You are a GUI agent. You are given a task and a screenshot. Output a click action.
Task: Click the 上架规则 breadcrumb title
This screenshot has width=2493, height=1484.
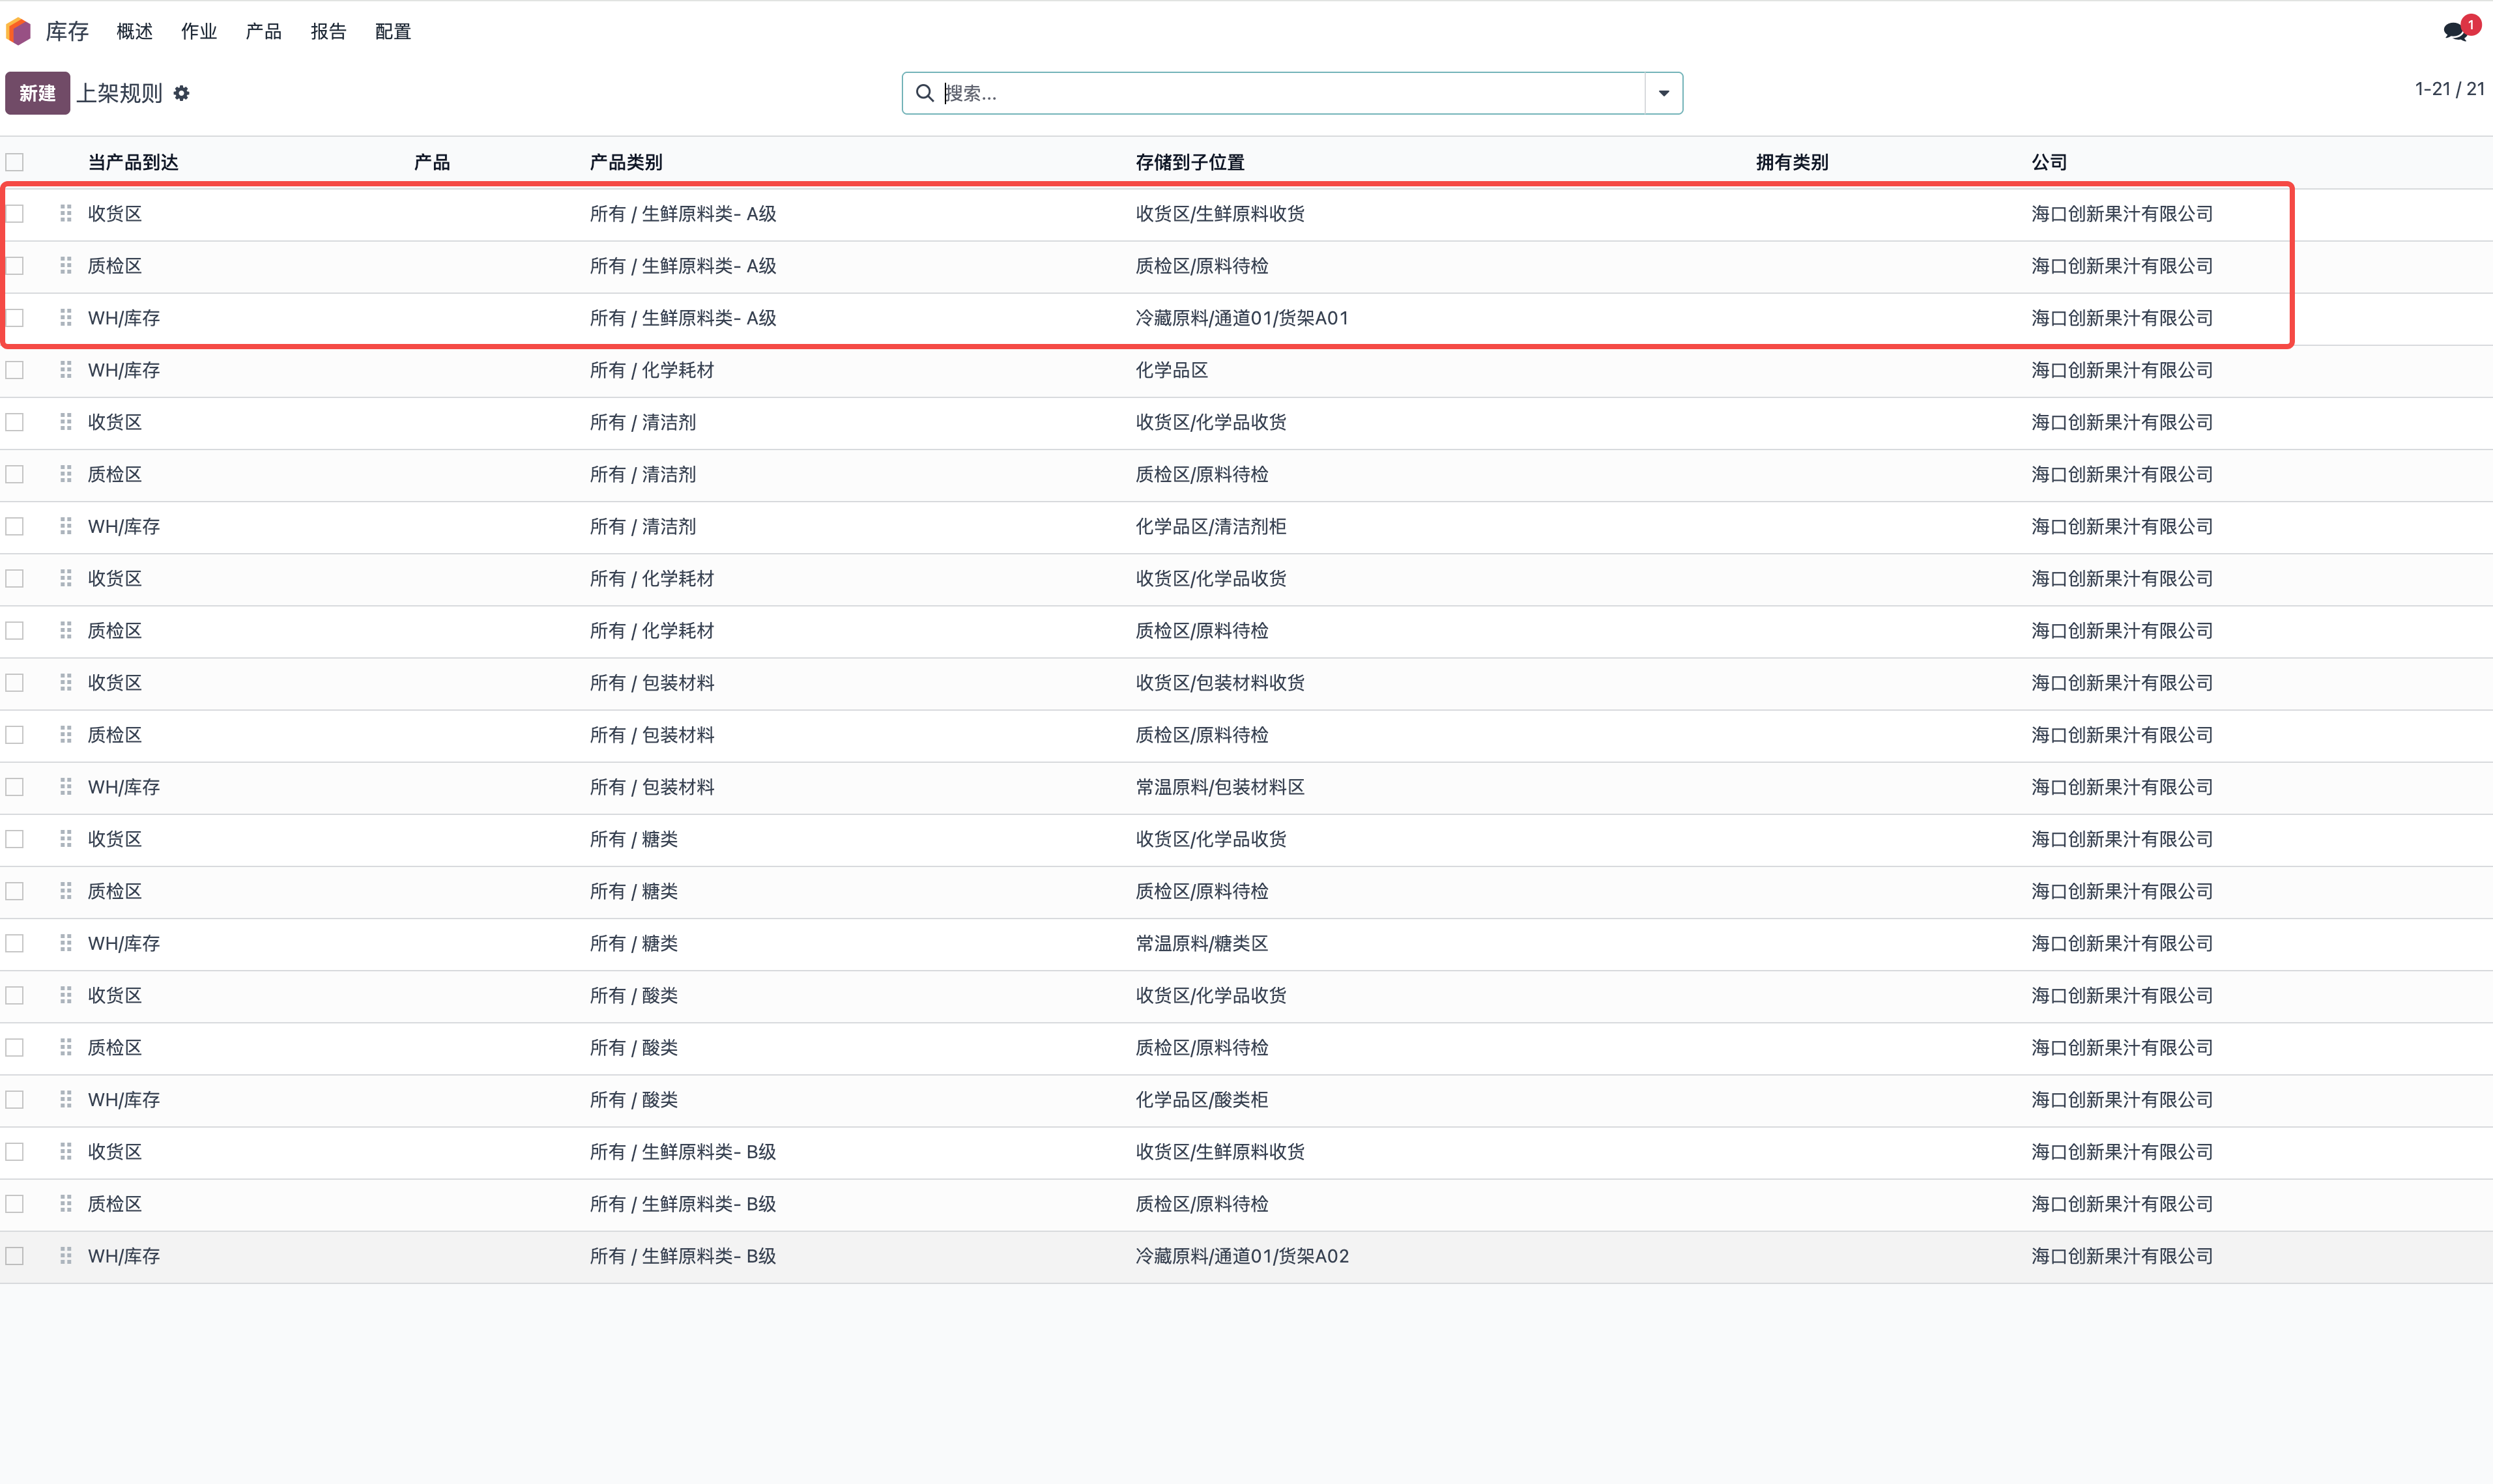click(120, 93)
